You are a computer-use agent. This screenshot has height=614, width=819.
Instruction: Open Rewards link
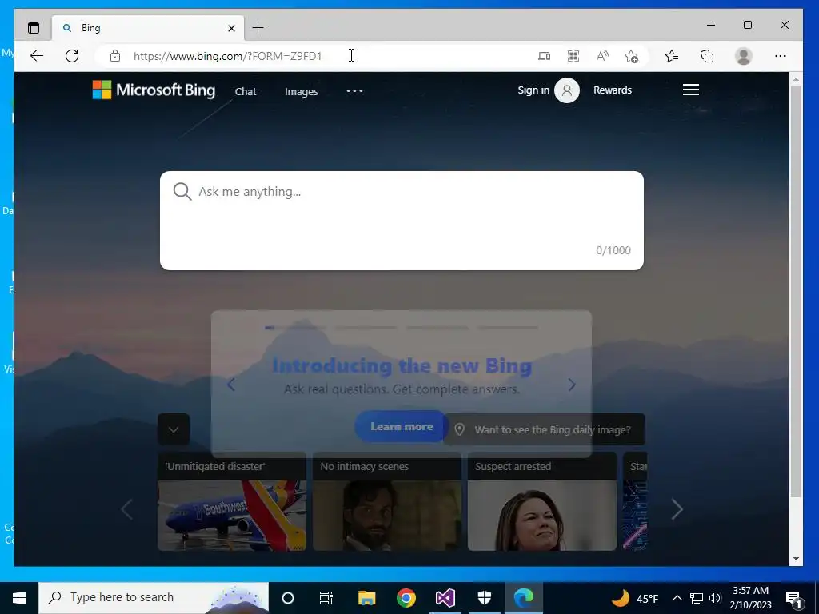pos(613,90)
